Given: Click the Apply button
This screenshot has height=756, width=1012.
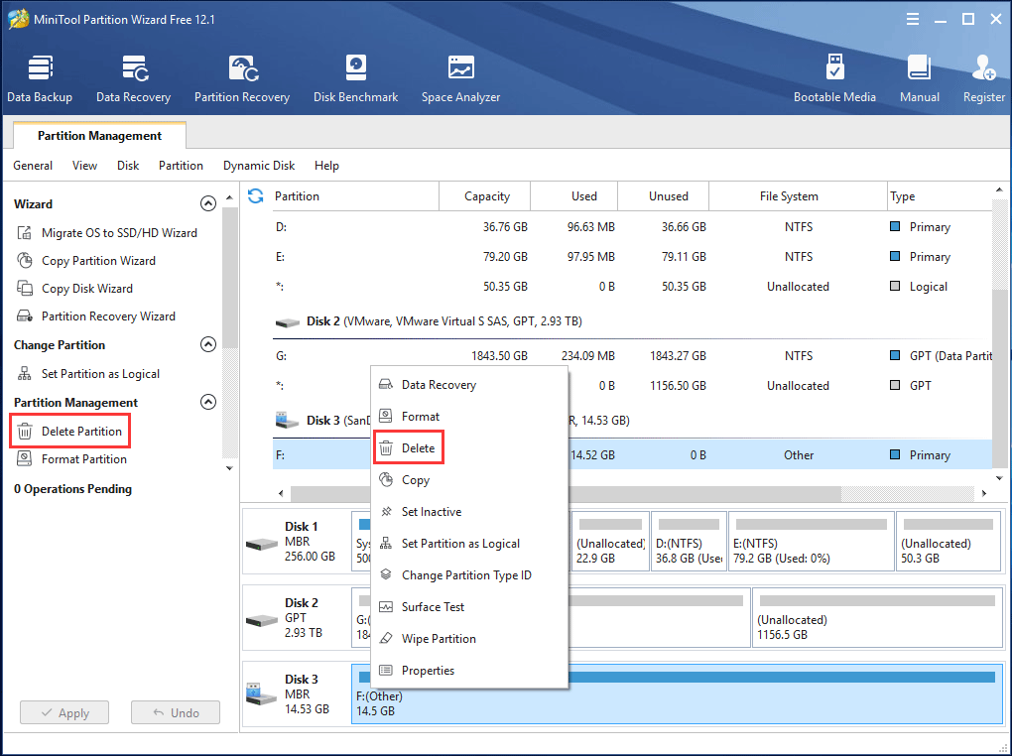Looking at the screenshot, I should (63, 712).
